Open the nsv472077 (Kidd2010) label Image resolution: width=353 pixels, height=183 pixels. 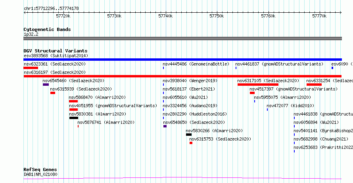pos(290,106)
